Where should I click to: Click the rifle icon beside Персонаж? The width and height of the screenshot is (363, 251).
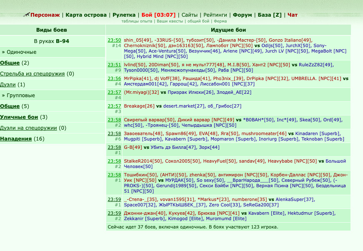point(26,15)
